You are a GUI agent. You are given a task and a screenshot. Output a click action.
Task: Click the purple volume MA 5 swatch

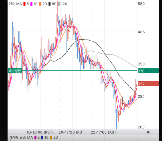(x=35, y=138)
